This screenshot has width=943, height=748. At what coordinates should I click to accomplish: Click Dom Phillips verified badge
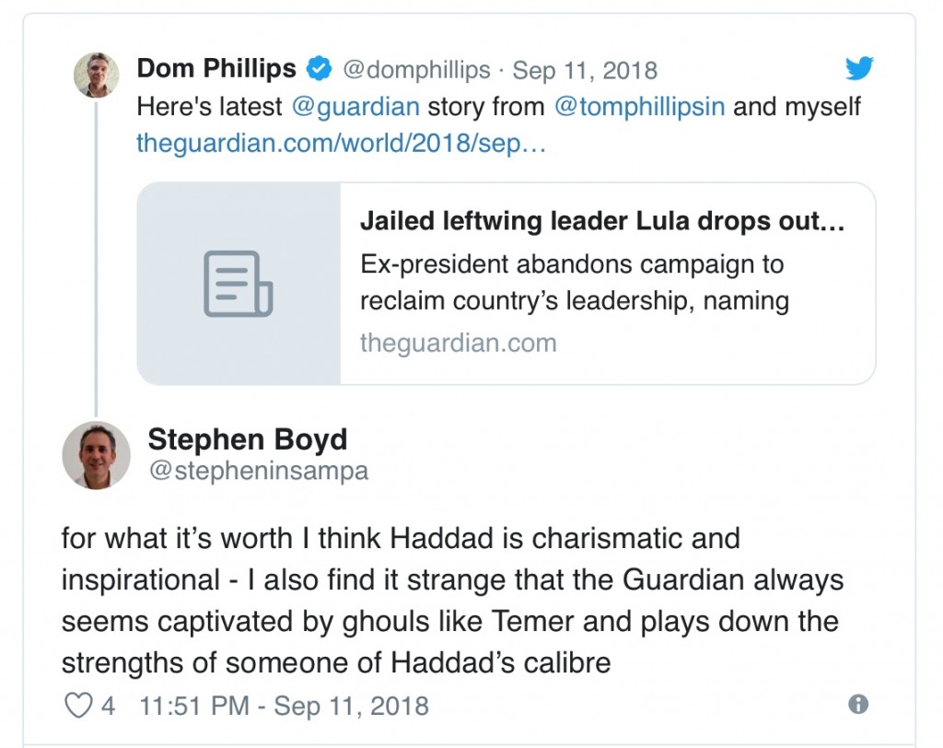[320, 68]
